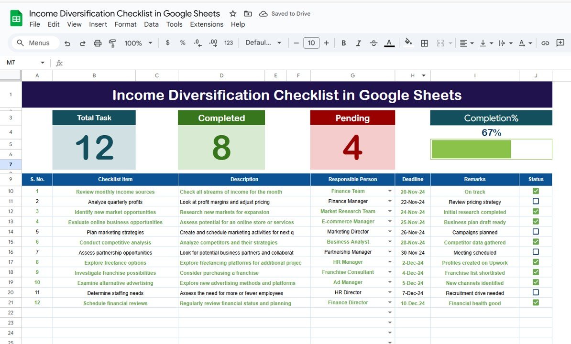Screen dimensions: 571x344
Task: Decrease decimal places icon
Action: point(198,43)
